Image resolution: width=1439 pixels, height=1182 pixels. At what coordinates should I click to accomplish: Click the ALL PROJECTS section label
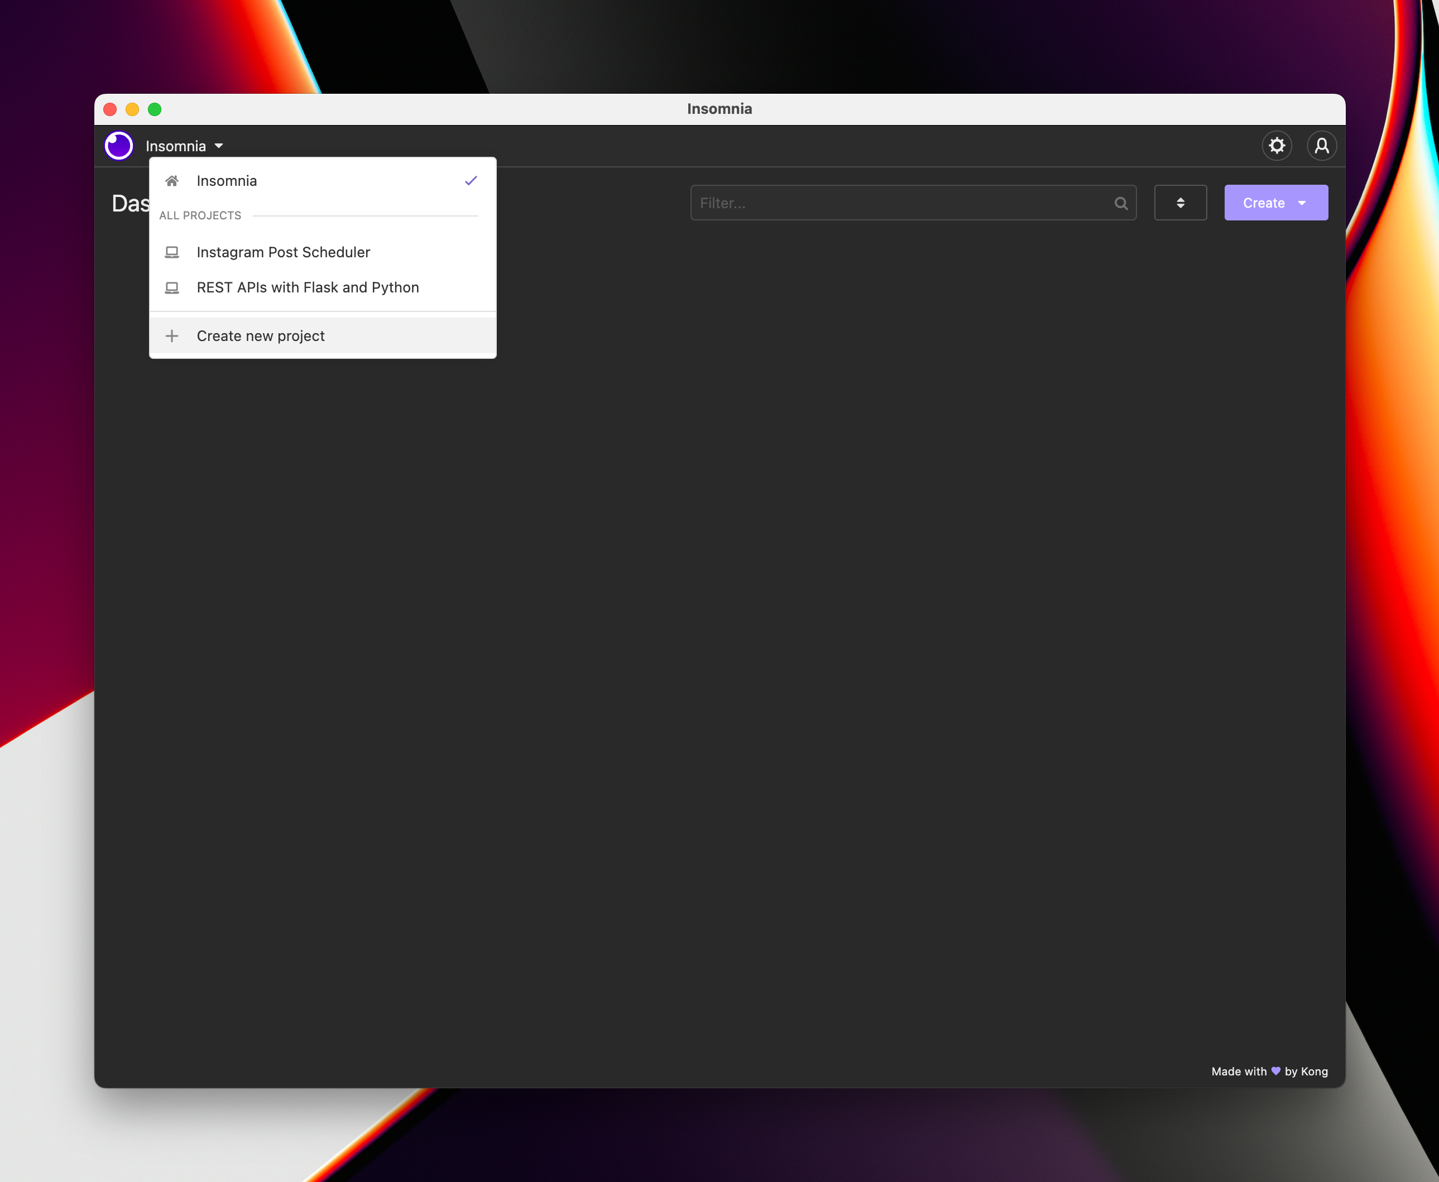click(199, 216)
